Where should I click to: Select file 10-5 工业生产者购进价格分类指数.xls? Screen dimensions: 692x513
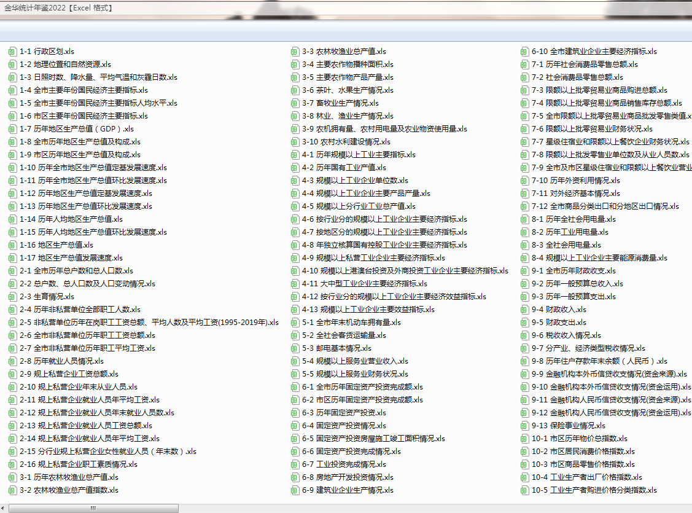click(x=594, y=490)
